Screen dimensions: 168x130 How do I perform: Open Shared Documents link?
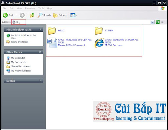(21, 66)
